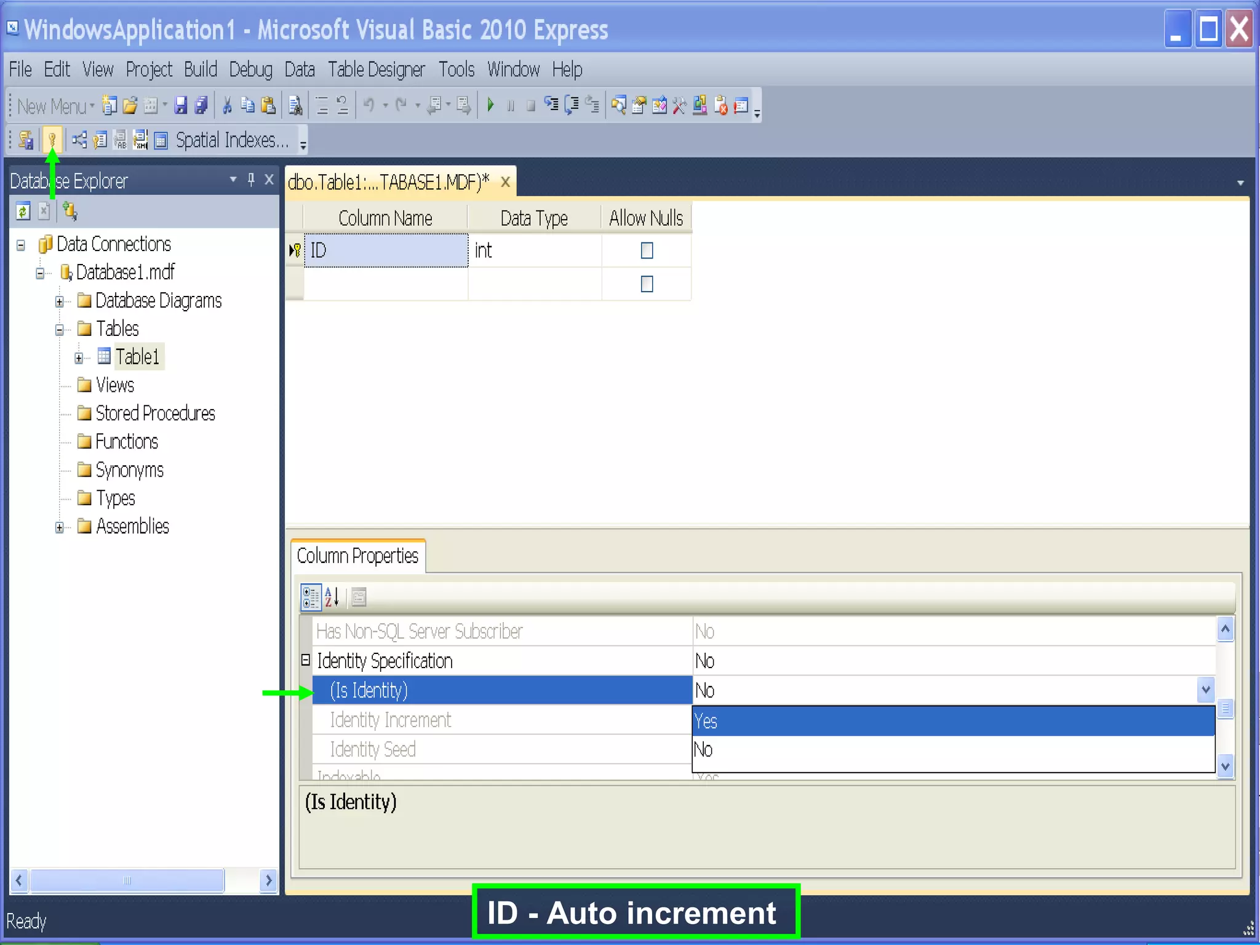Click the Start Debugging green arrow

click(490, 105)
